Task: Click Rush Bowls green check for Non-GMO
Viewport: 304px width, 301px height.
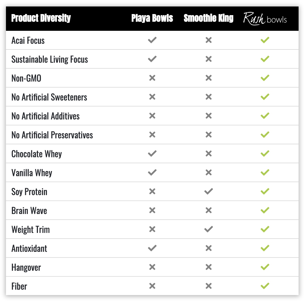Action: 265,78
